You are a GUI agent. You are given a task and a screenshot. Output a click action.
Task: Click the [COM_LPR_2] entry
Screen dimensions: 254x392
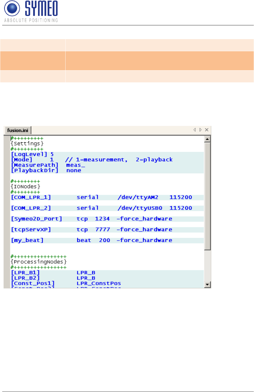pyautogui.click(x=31, y=208)
